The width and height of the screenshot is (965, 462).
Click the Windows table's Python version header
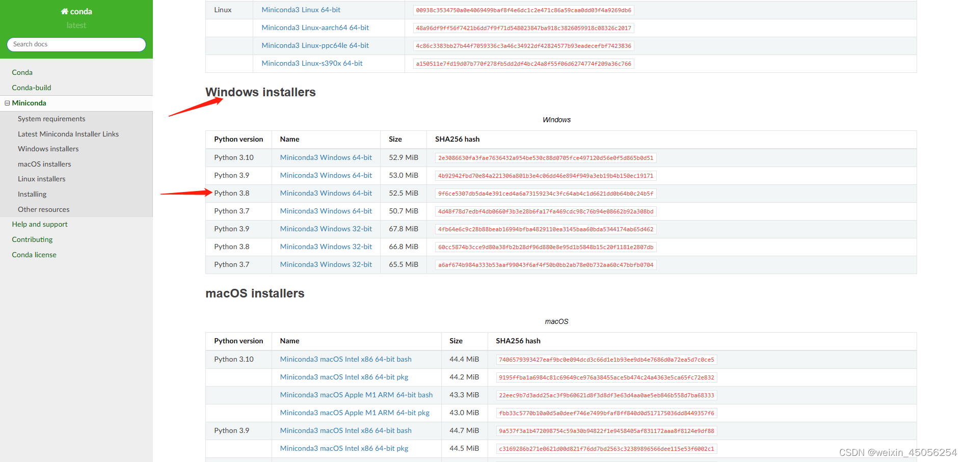[238, 139]
